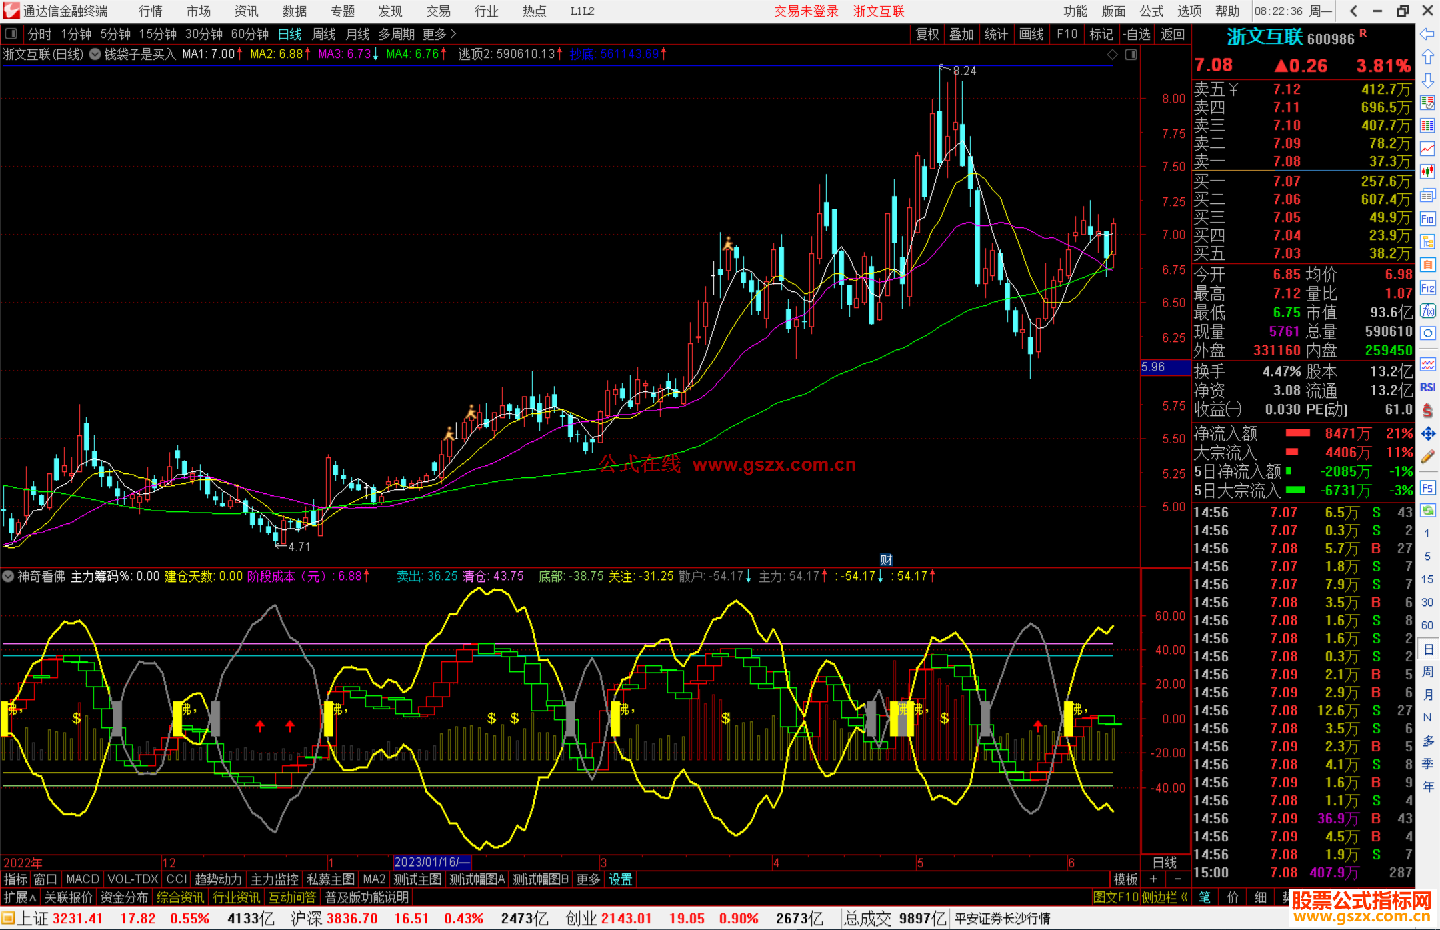Viewport: 1440px width, 930px height.
Task: Click the 返回 back button
Action: (x=1172, y=34)
